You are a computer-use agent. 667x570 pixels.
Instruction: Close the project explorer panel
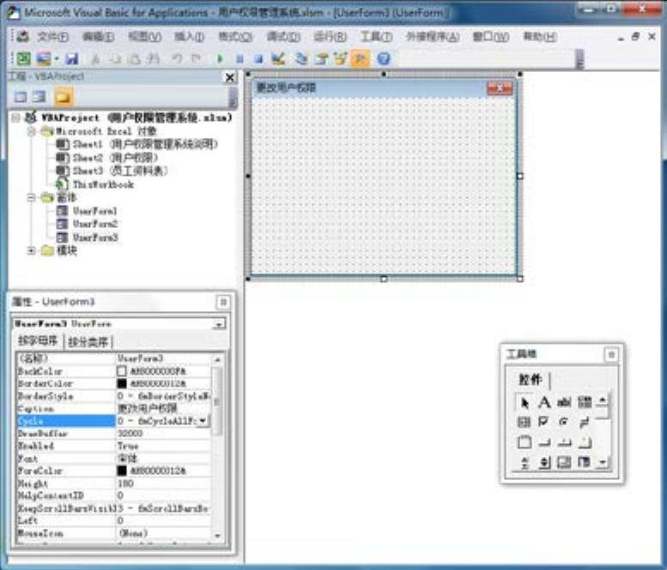[230, 77]
